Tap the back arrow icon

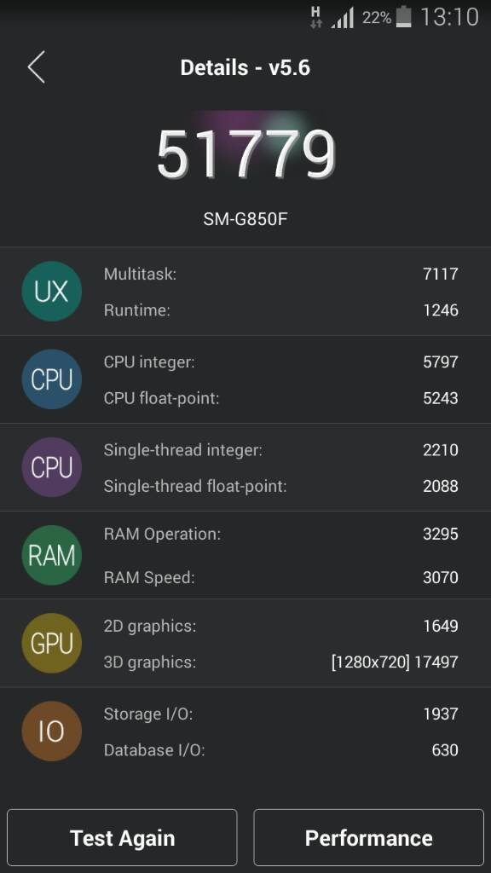click(36, 67)
